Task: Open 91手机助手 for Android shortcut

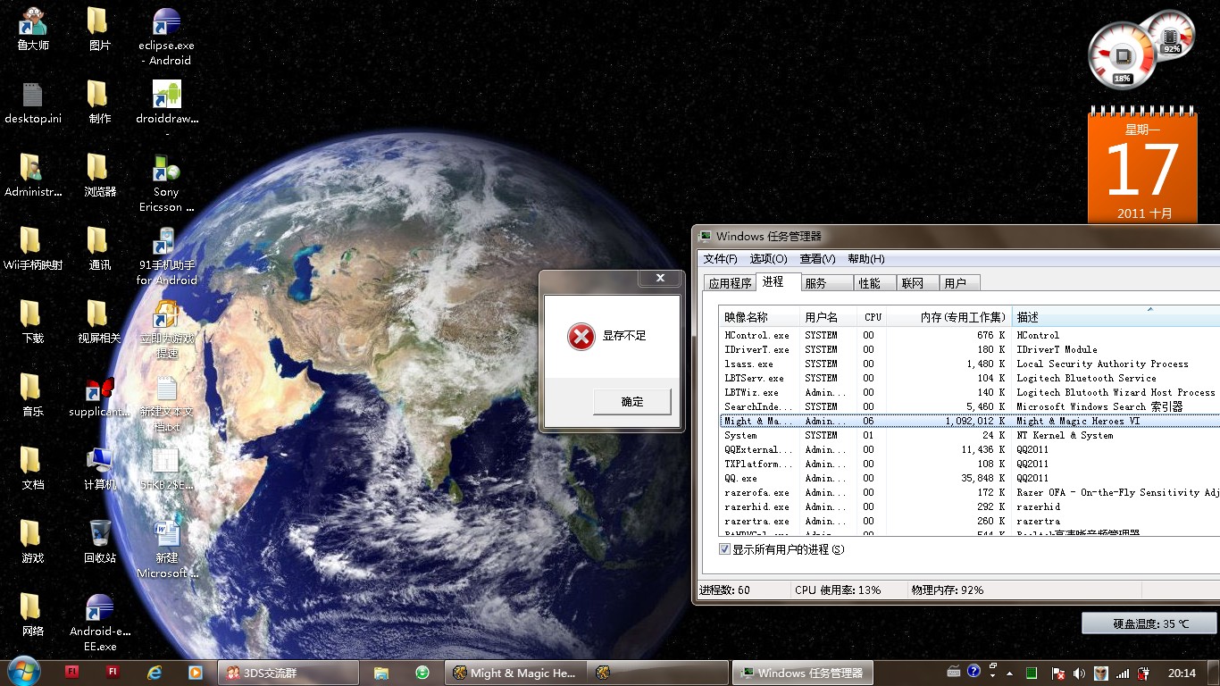Action: tap(166, 243)
